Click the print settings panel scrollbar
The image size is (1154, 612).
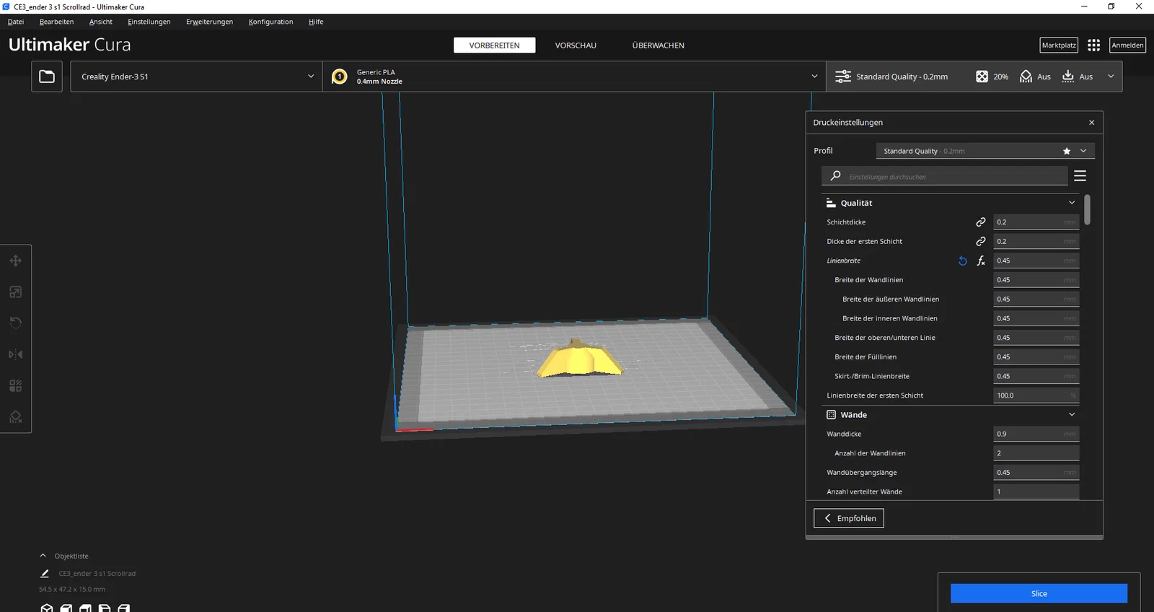tap(1087, 209)
